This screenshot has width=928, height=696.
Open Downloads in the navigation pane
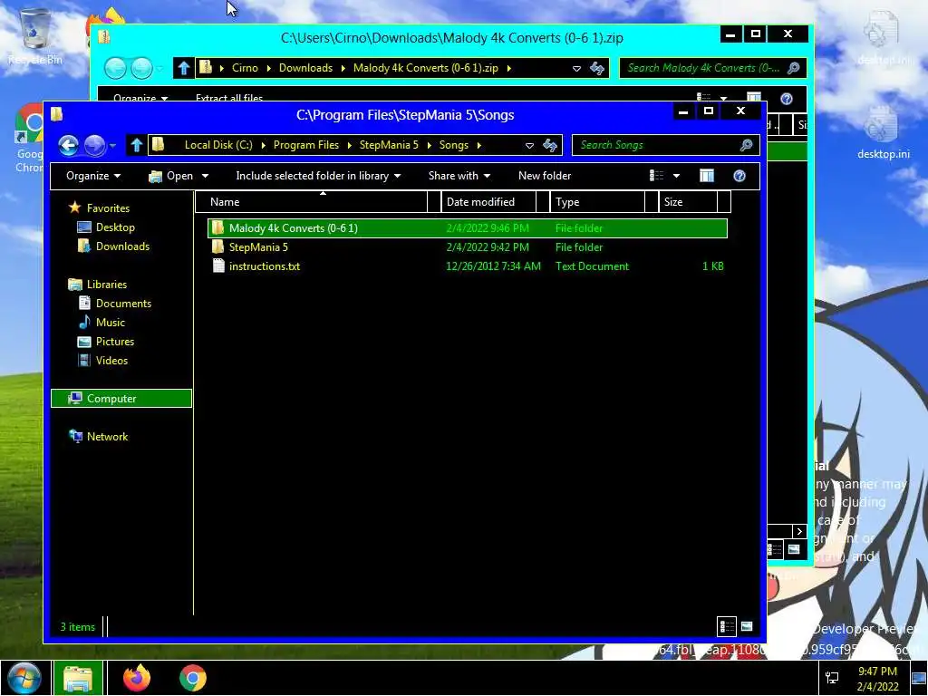(122, 246)
